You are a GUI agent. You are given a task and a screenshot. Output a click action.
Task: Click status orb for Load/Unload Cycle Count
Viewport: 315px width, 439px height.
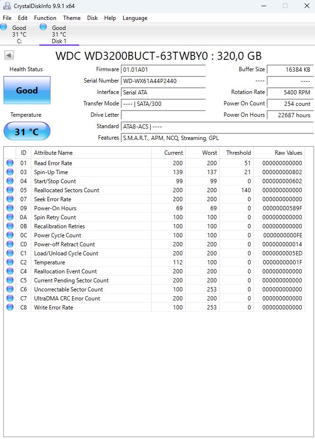(x=10, y=253)
